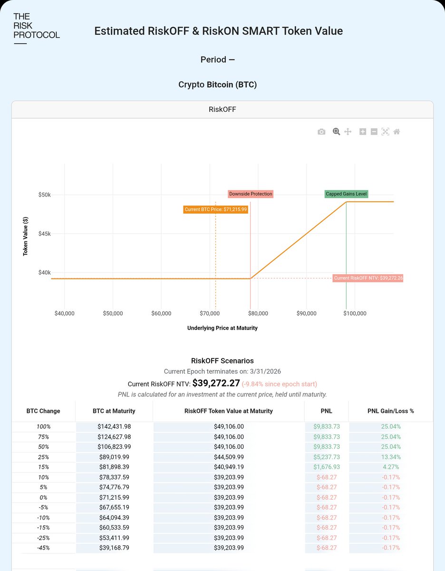Click BTC at Maturity value $53,411.99
The height and width of the screenshot is (571, 445).
[114, 538]
